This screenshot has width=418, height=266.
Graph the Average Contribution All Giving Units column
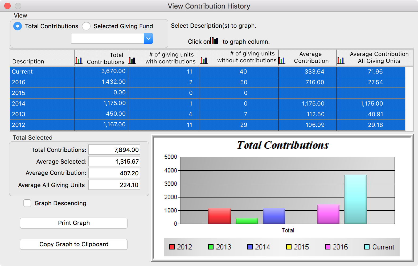point(341,61)
